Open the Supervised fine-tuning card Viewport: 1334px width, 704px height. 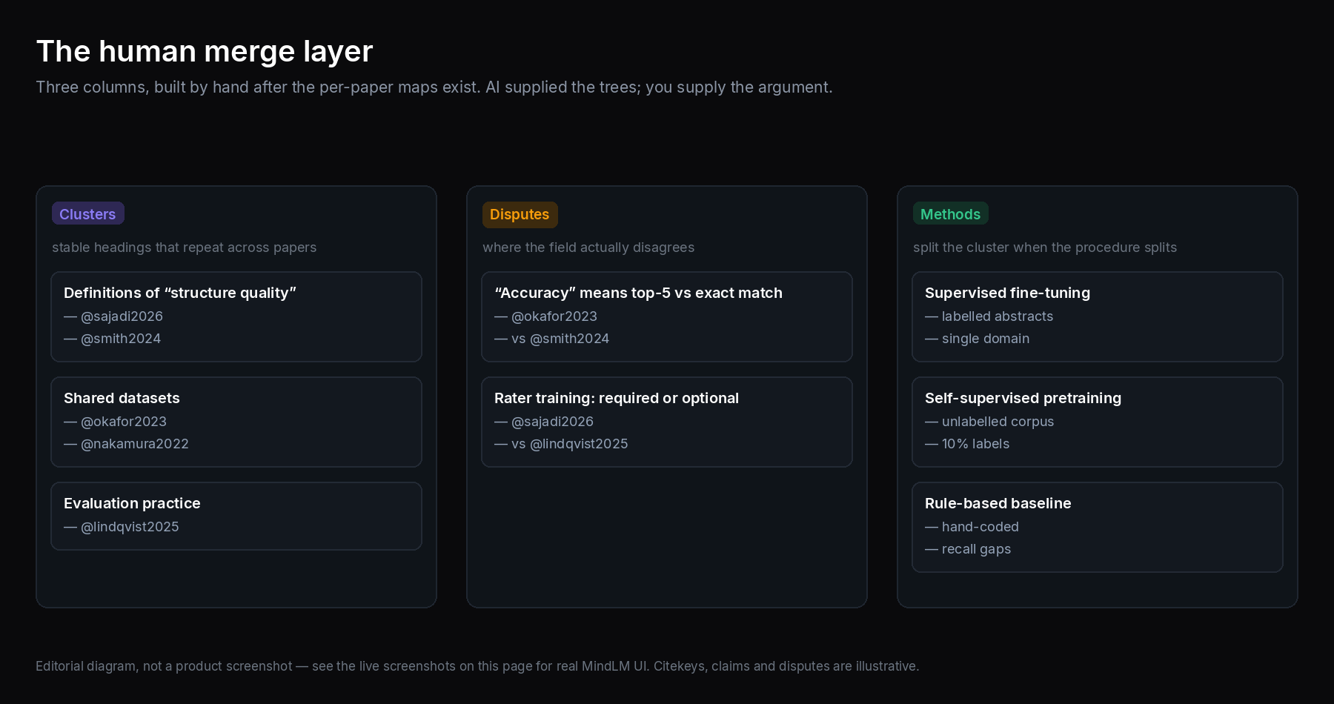(x=1098, y=316)
